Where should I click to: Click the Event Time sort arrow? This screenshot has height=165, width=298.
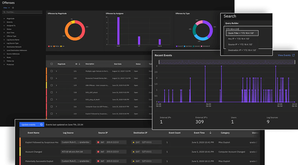[210, 133]
